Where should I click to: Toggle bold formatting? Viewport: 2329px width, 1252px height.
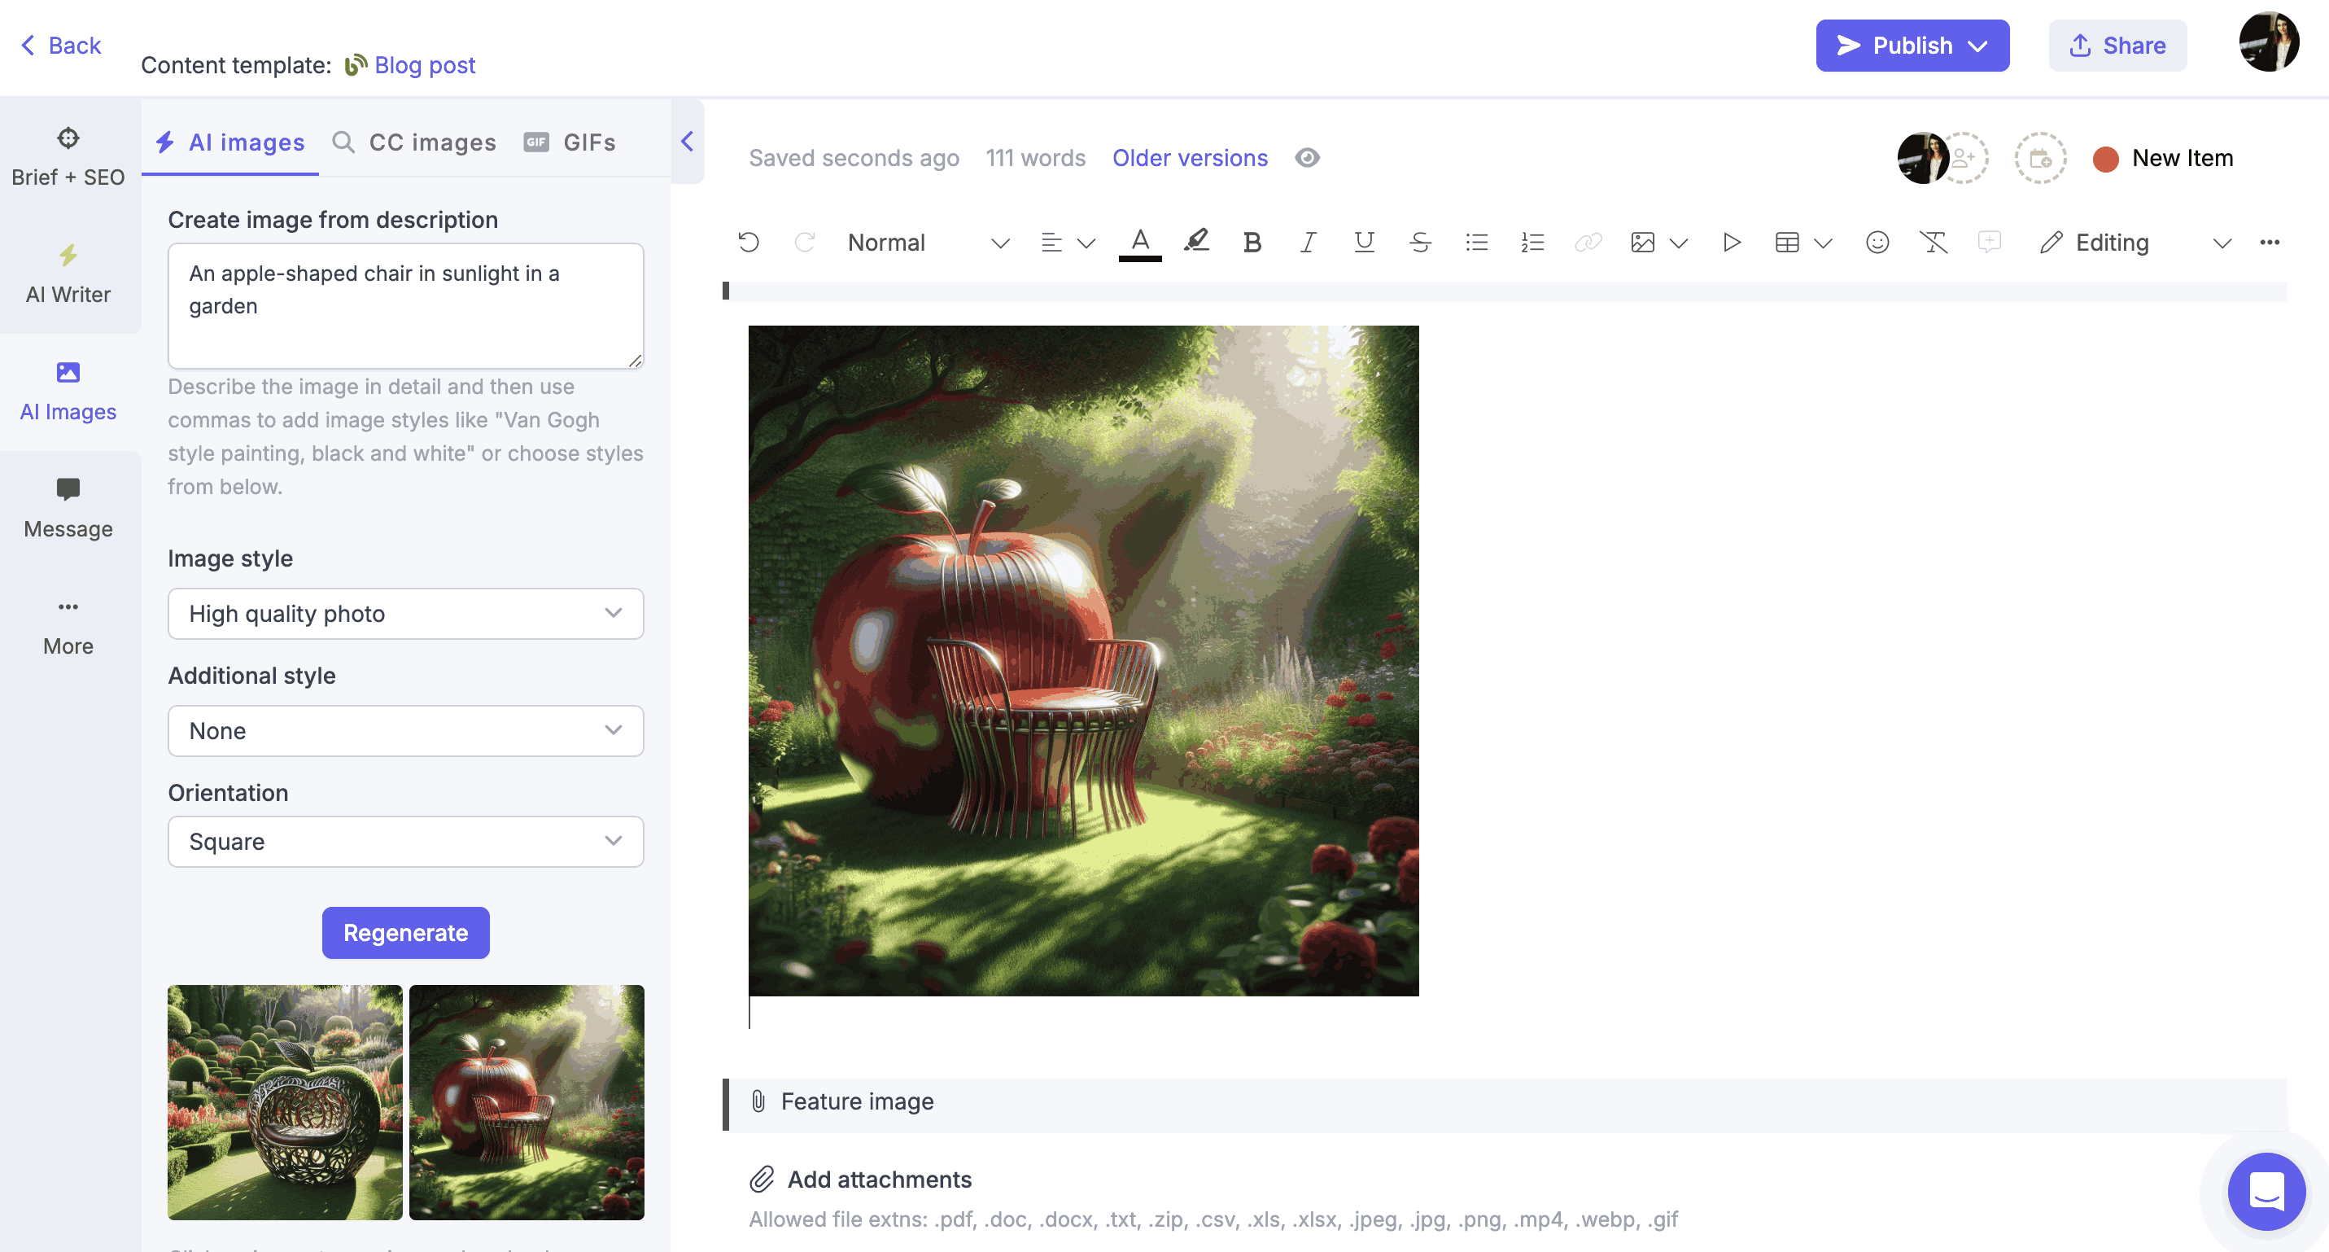click(x=1252, y=243)
